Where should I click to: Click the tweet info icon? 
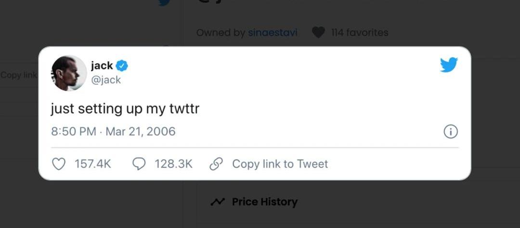(x=451, y=132)
